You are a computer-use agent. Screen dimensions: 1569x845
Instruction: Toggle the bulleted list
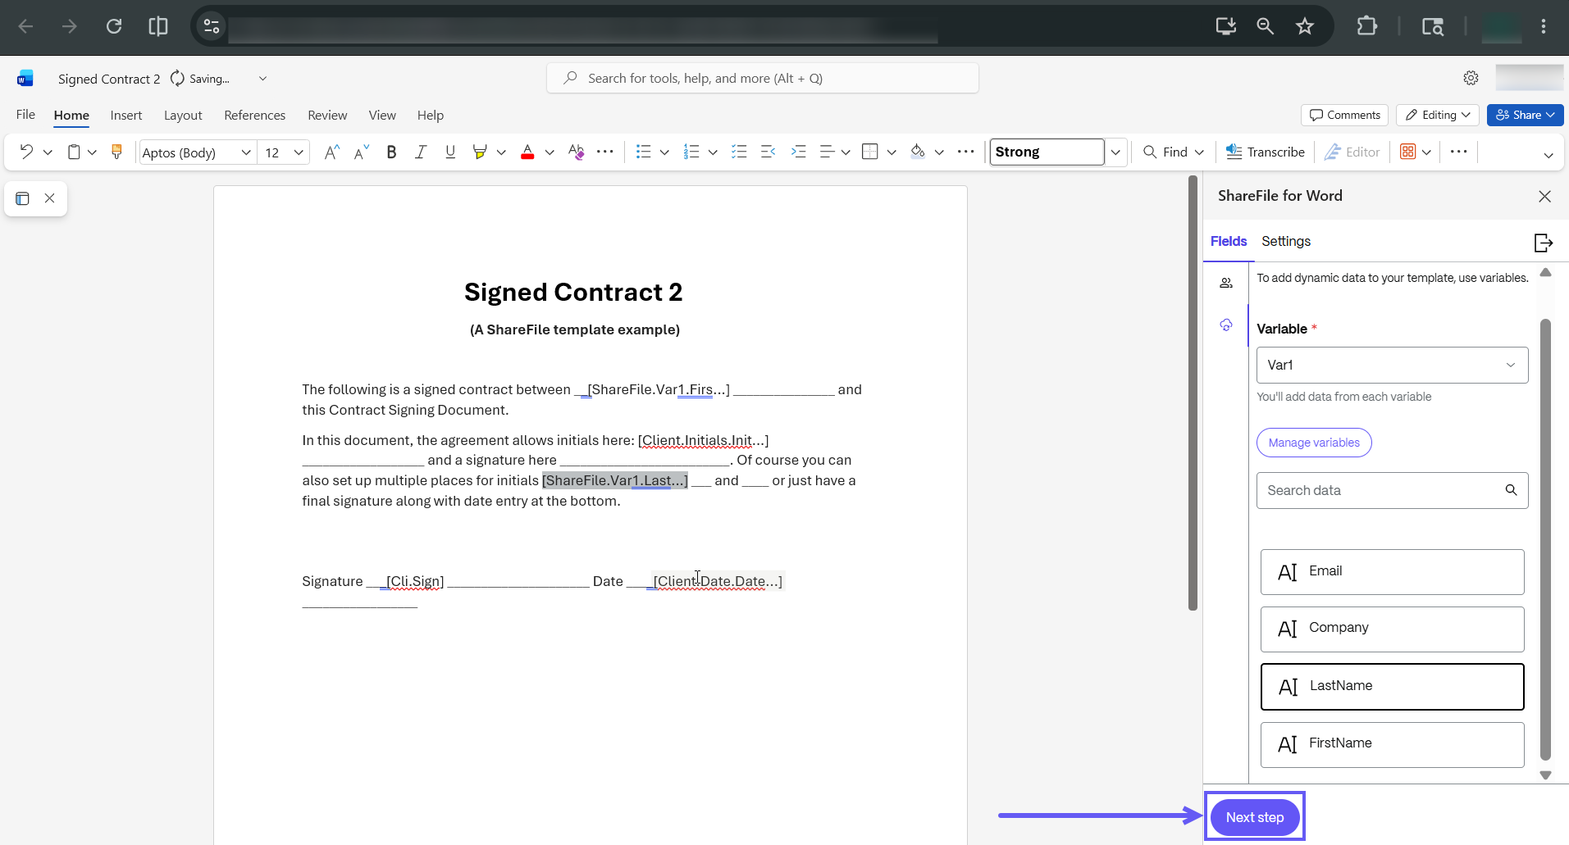[x=643, y=152]
